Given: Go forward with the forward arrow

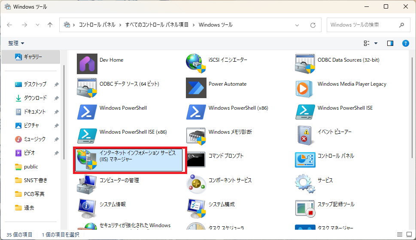Looking at the screenshot, I should point(24,25).
